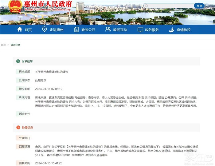Viewport: 215px width, 166px height.
Task: Follow the 首页 breadcrumb link
Action: 3,45
